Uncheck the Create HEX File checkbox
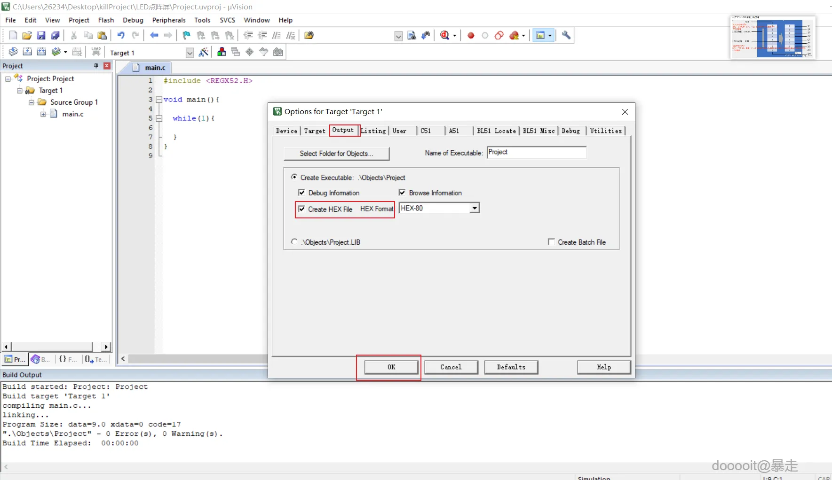Screen dimensions: 832x480 pos(301,209)
